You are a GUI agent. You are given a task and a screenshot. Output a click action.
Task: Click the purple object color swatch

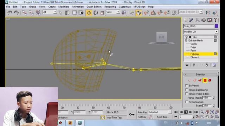point(217,26)
